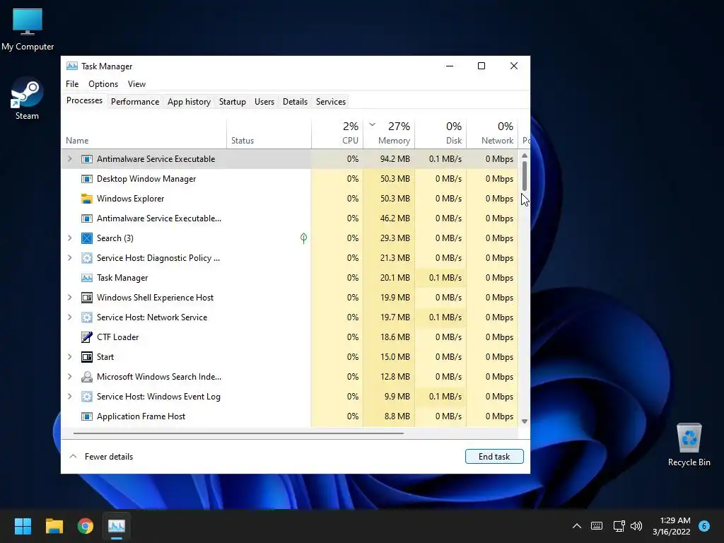Expand Windows Shell Experience Host group

[x=70, y=298]
